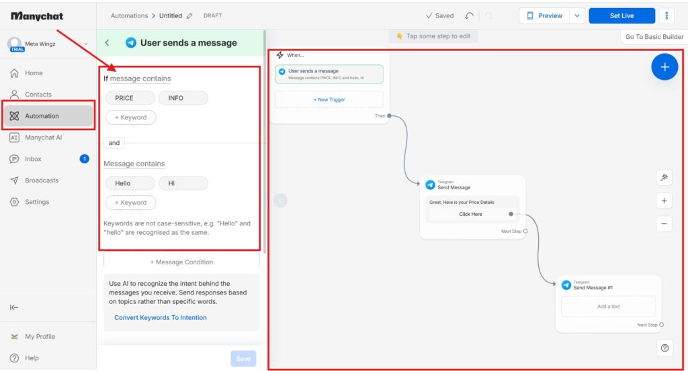Image resolution: width=688 pixels, height=371 pixels.
Task: Click the Manychat logo
Action: click(37, 16)
